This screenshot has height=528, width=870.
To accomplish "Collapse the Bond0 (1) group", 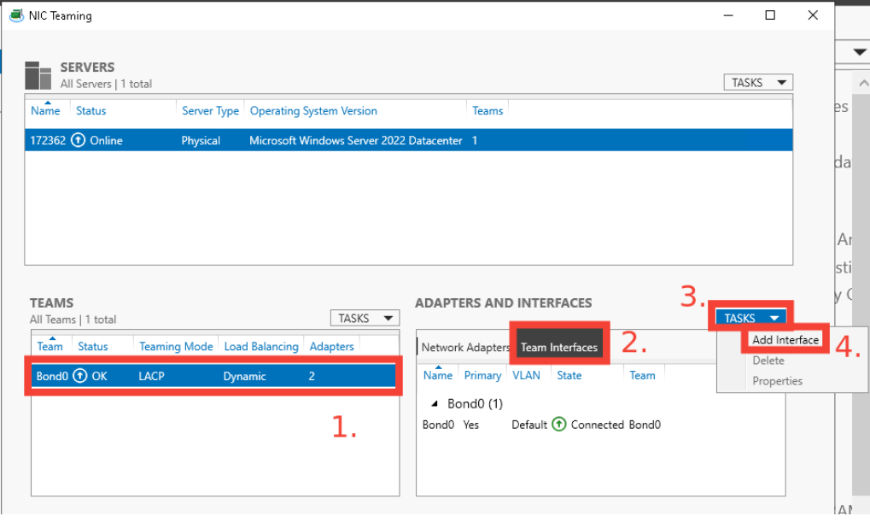I will [x=435, y=403].
